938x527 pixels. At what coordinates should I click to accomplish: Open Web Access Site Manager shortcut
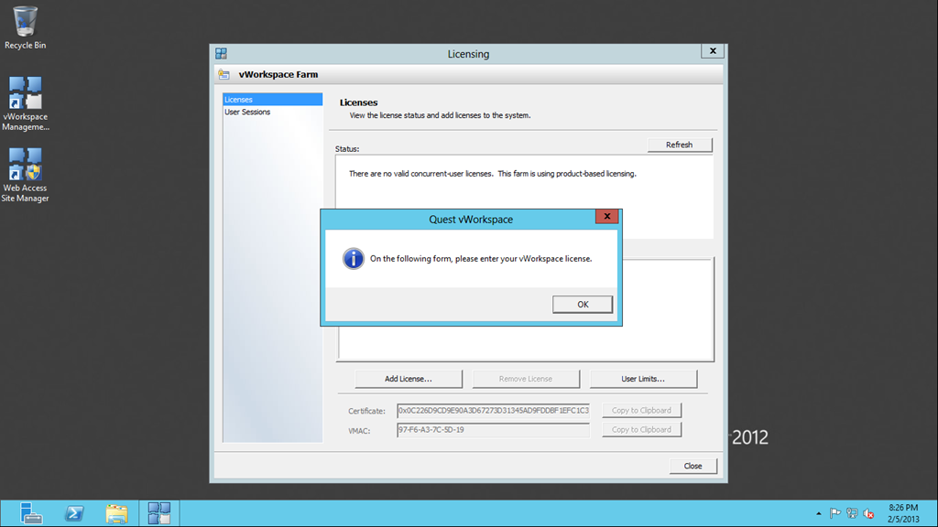tap(25, 175)
